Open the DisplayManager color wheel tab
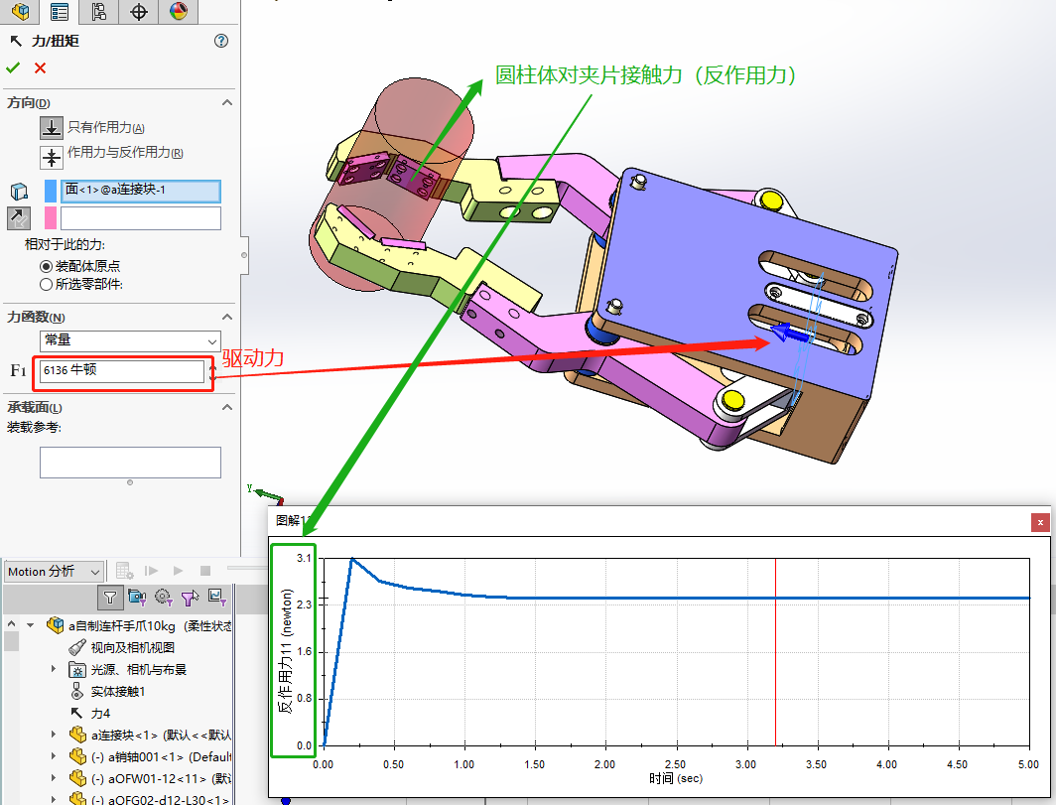The height and width of the screenshot is (805, 1056). pos(179,11)
